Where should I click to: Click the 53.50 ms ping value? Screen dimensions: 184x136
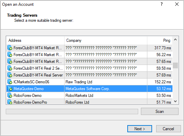(164, 96)
